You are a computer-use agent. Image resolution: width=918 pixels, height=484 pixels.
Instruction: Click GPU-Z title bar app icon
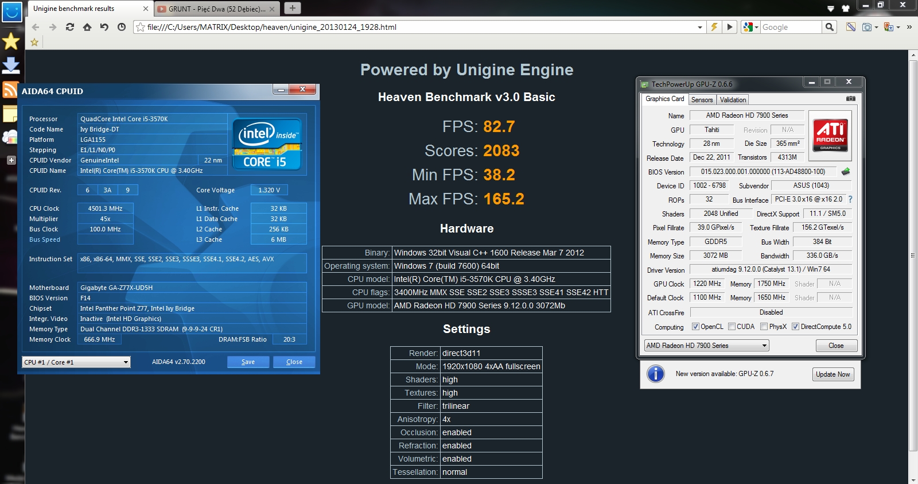tap(645, 84)
